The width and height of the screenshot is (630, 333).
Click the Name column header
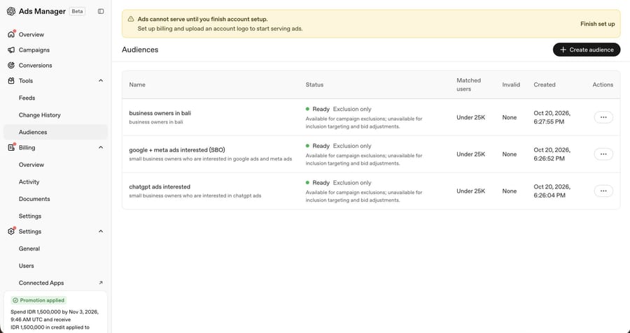tap(137, 84)
